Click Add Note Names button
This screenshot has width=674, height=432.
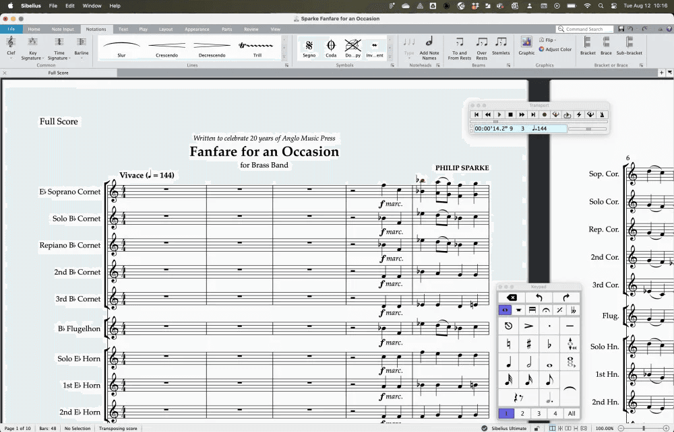pos(429,48)
